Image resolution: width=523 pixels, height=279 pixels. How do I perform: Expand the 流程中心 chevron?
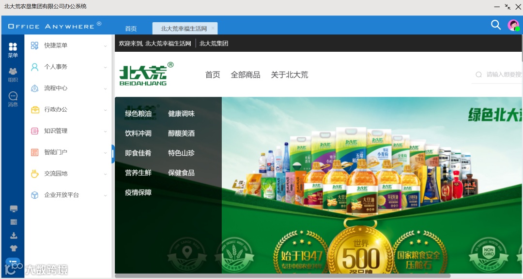(x=106, y=88)
